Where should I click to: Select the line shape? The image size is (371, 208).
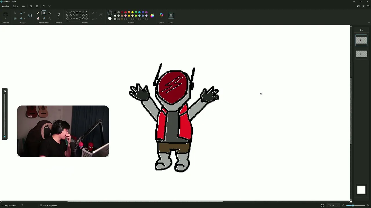pyautogui.click(x=68, y=12)
